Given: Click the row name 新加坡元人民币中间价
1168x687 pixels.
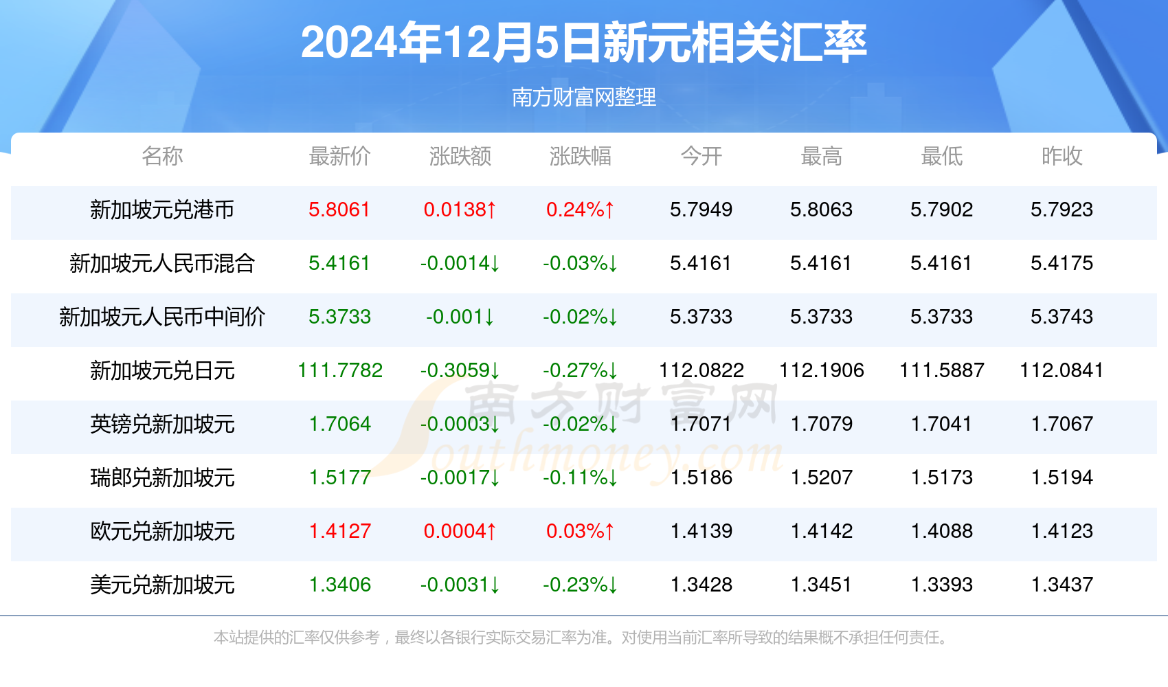Looking at the screenshot, I should tap(162, 317).
